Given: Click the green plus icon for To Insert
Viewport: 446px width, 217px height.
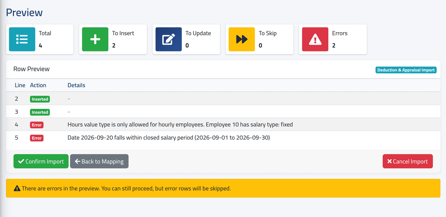Looking at the screenshot, I should 95,39.
